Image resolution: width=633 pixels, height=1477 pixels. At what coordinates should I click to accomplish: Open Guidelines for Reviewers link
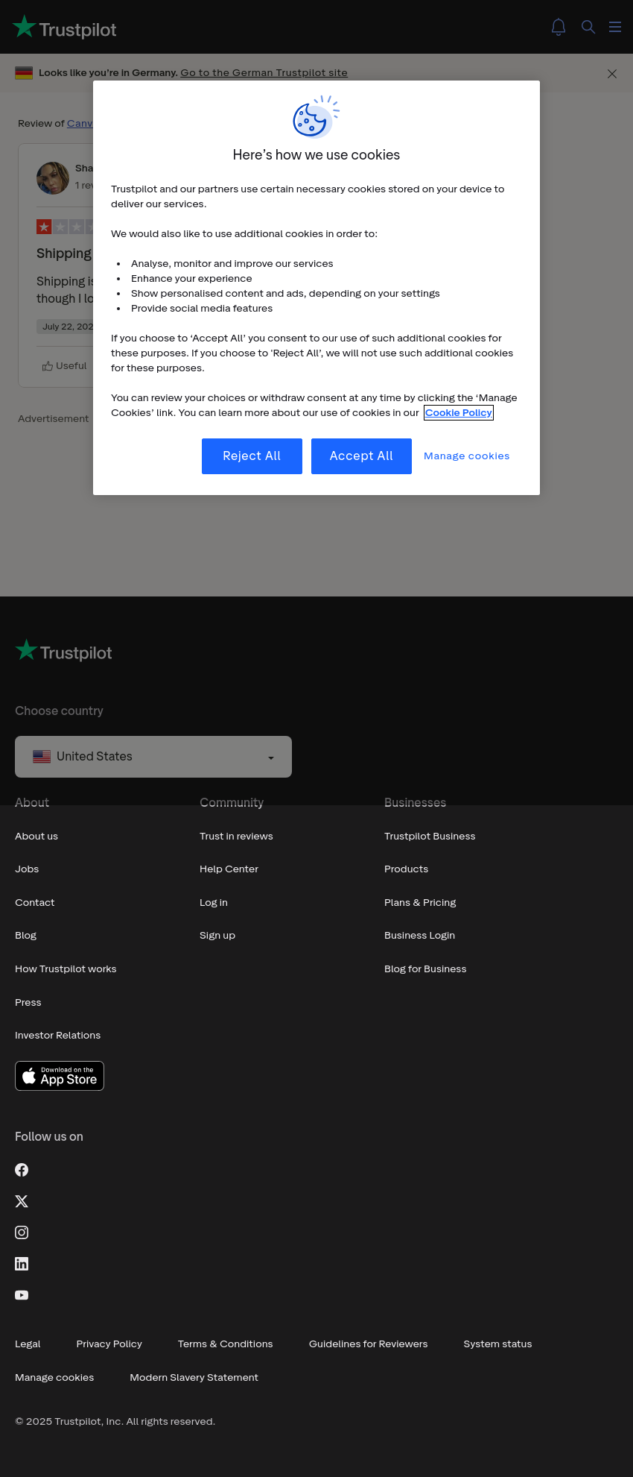click(369, 1344)
